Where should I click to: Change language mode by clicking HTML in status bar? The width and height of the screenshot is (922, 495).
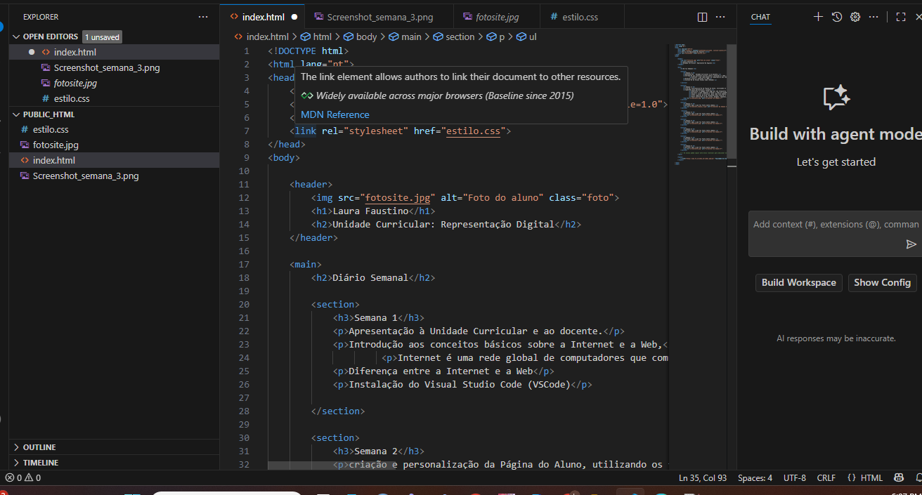point(871,477)
